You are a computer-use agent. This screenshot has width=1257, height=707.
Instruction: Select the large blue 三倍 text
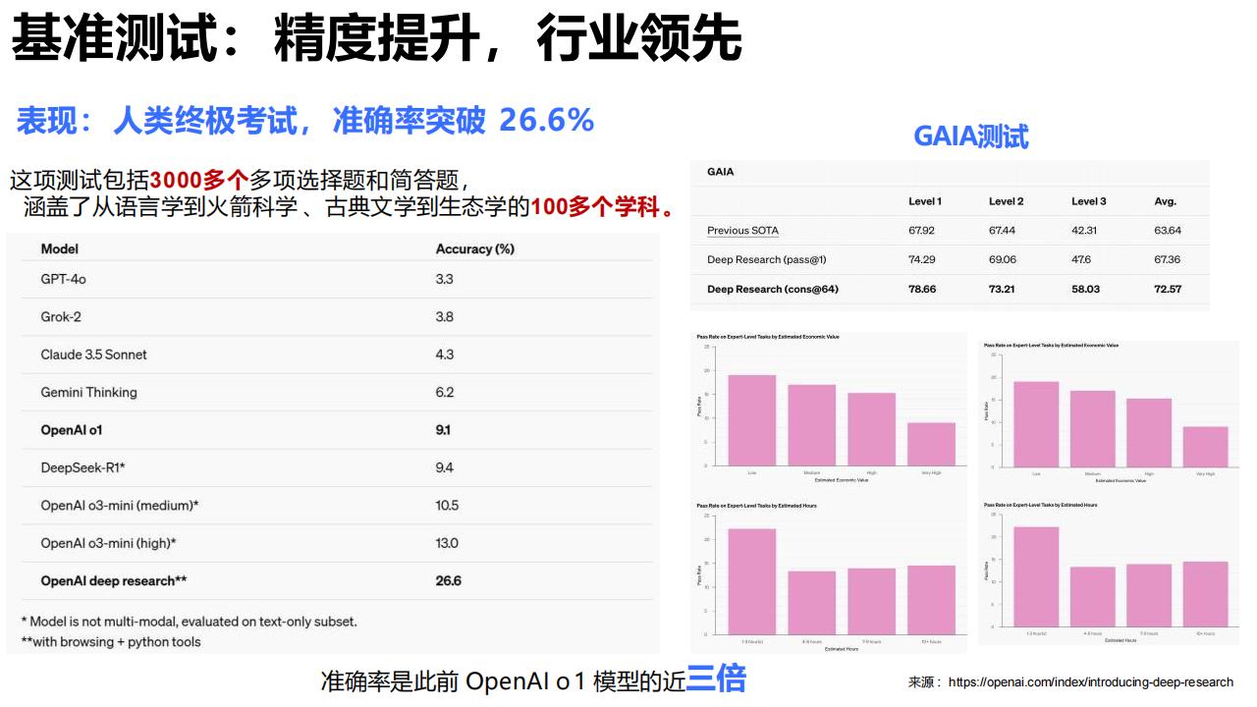point(716,679)
